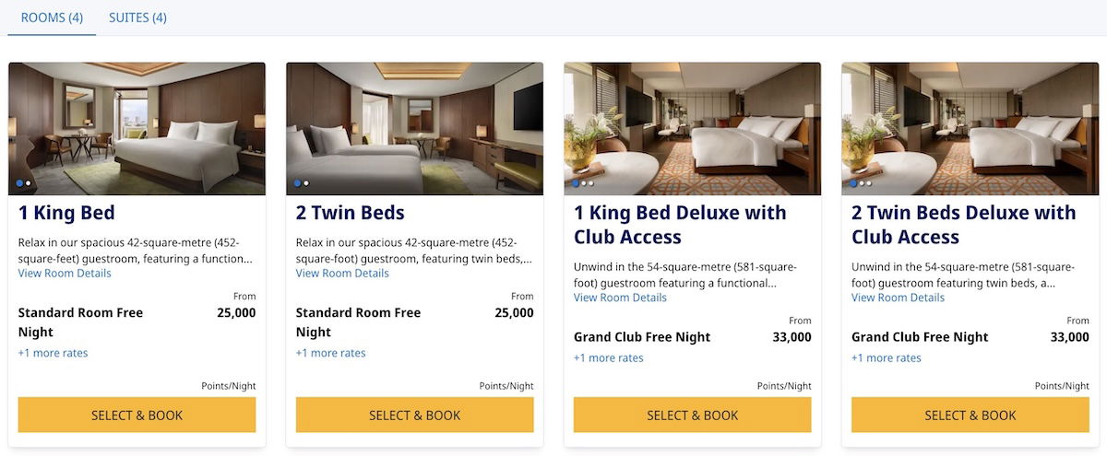Select & Book 2 Twin Beds Deluxe Club
The height and width of the screenshot is (456, 1107).
click(x=970, y=415)
